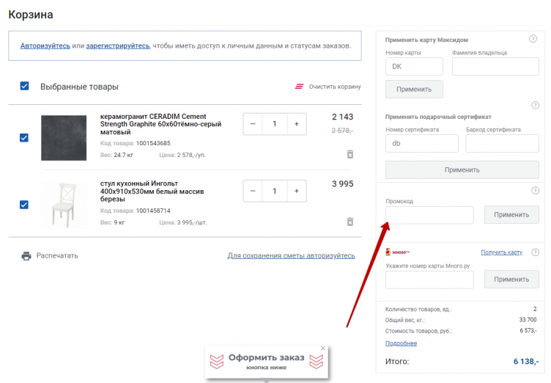This screenshot has width=551, height=383.
Task: Open help icon above the Промокод field
Action: (535, 191)
